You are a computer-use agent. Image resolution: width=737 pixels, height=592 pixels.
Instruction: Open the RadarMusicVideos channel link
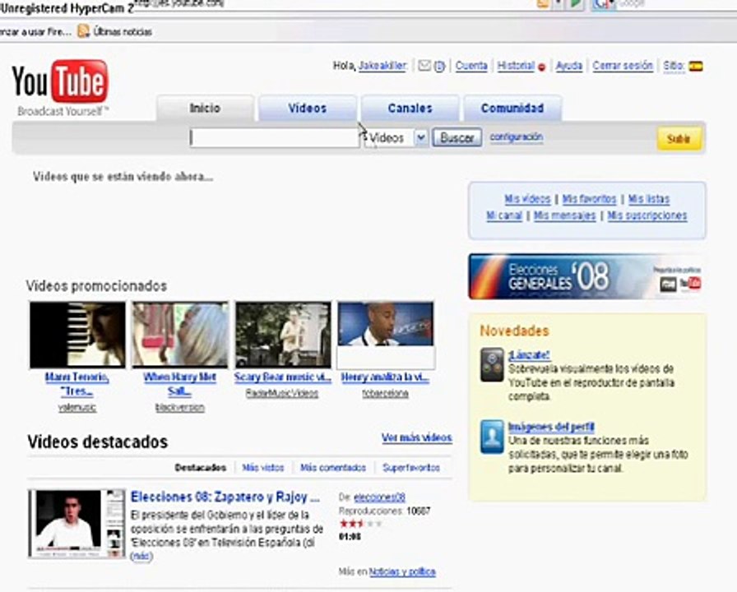click(x=282, y=394)
